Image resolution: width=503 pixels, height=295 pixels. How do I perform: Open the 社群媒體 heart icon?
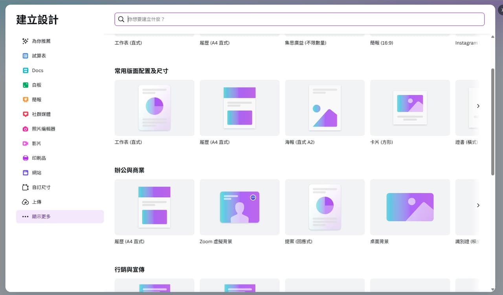[x=25, y=114]
